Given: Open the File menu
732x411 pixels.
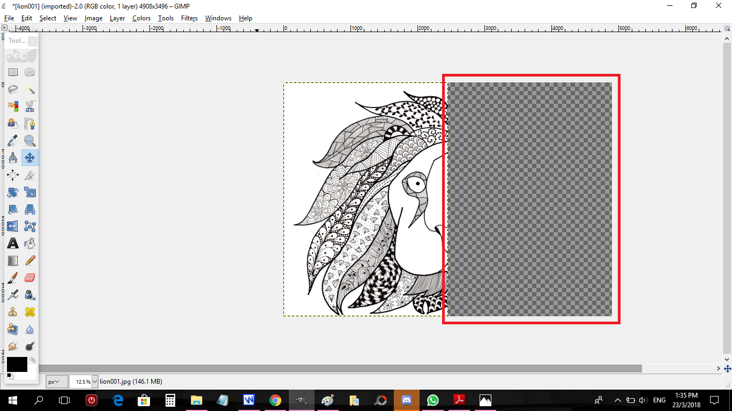Looking at the screenshot, I should point(9,18).
